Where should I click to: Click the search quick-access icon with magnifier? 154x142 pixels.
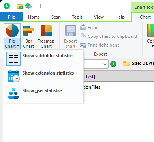click(x=28, y=6)
